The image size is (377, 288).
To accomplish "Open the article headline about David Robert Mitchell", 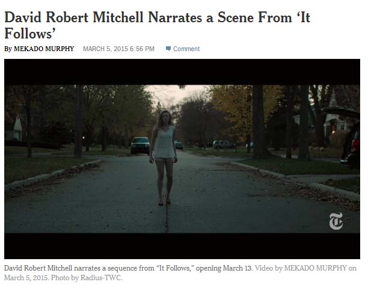I will [158, 25].
